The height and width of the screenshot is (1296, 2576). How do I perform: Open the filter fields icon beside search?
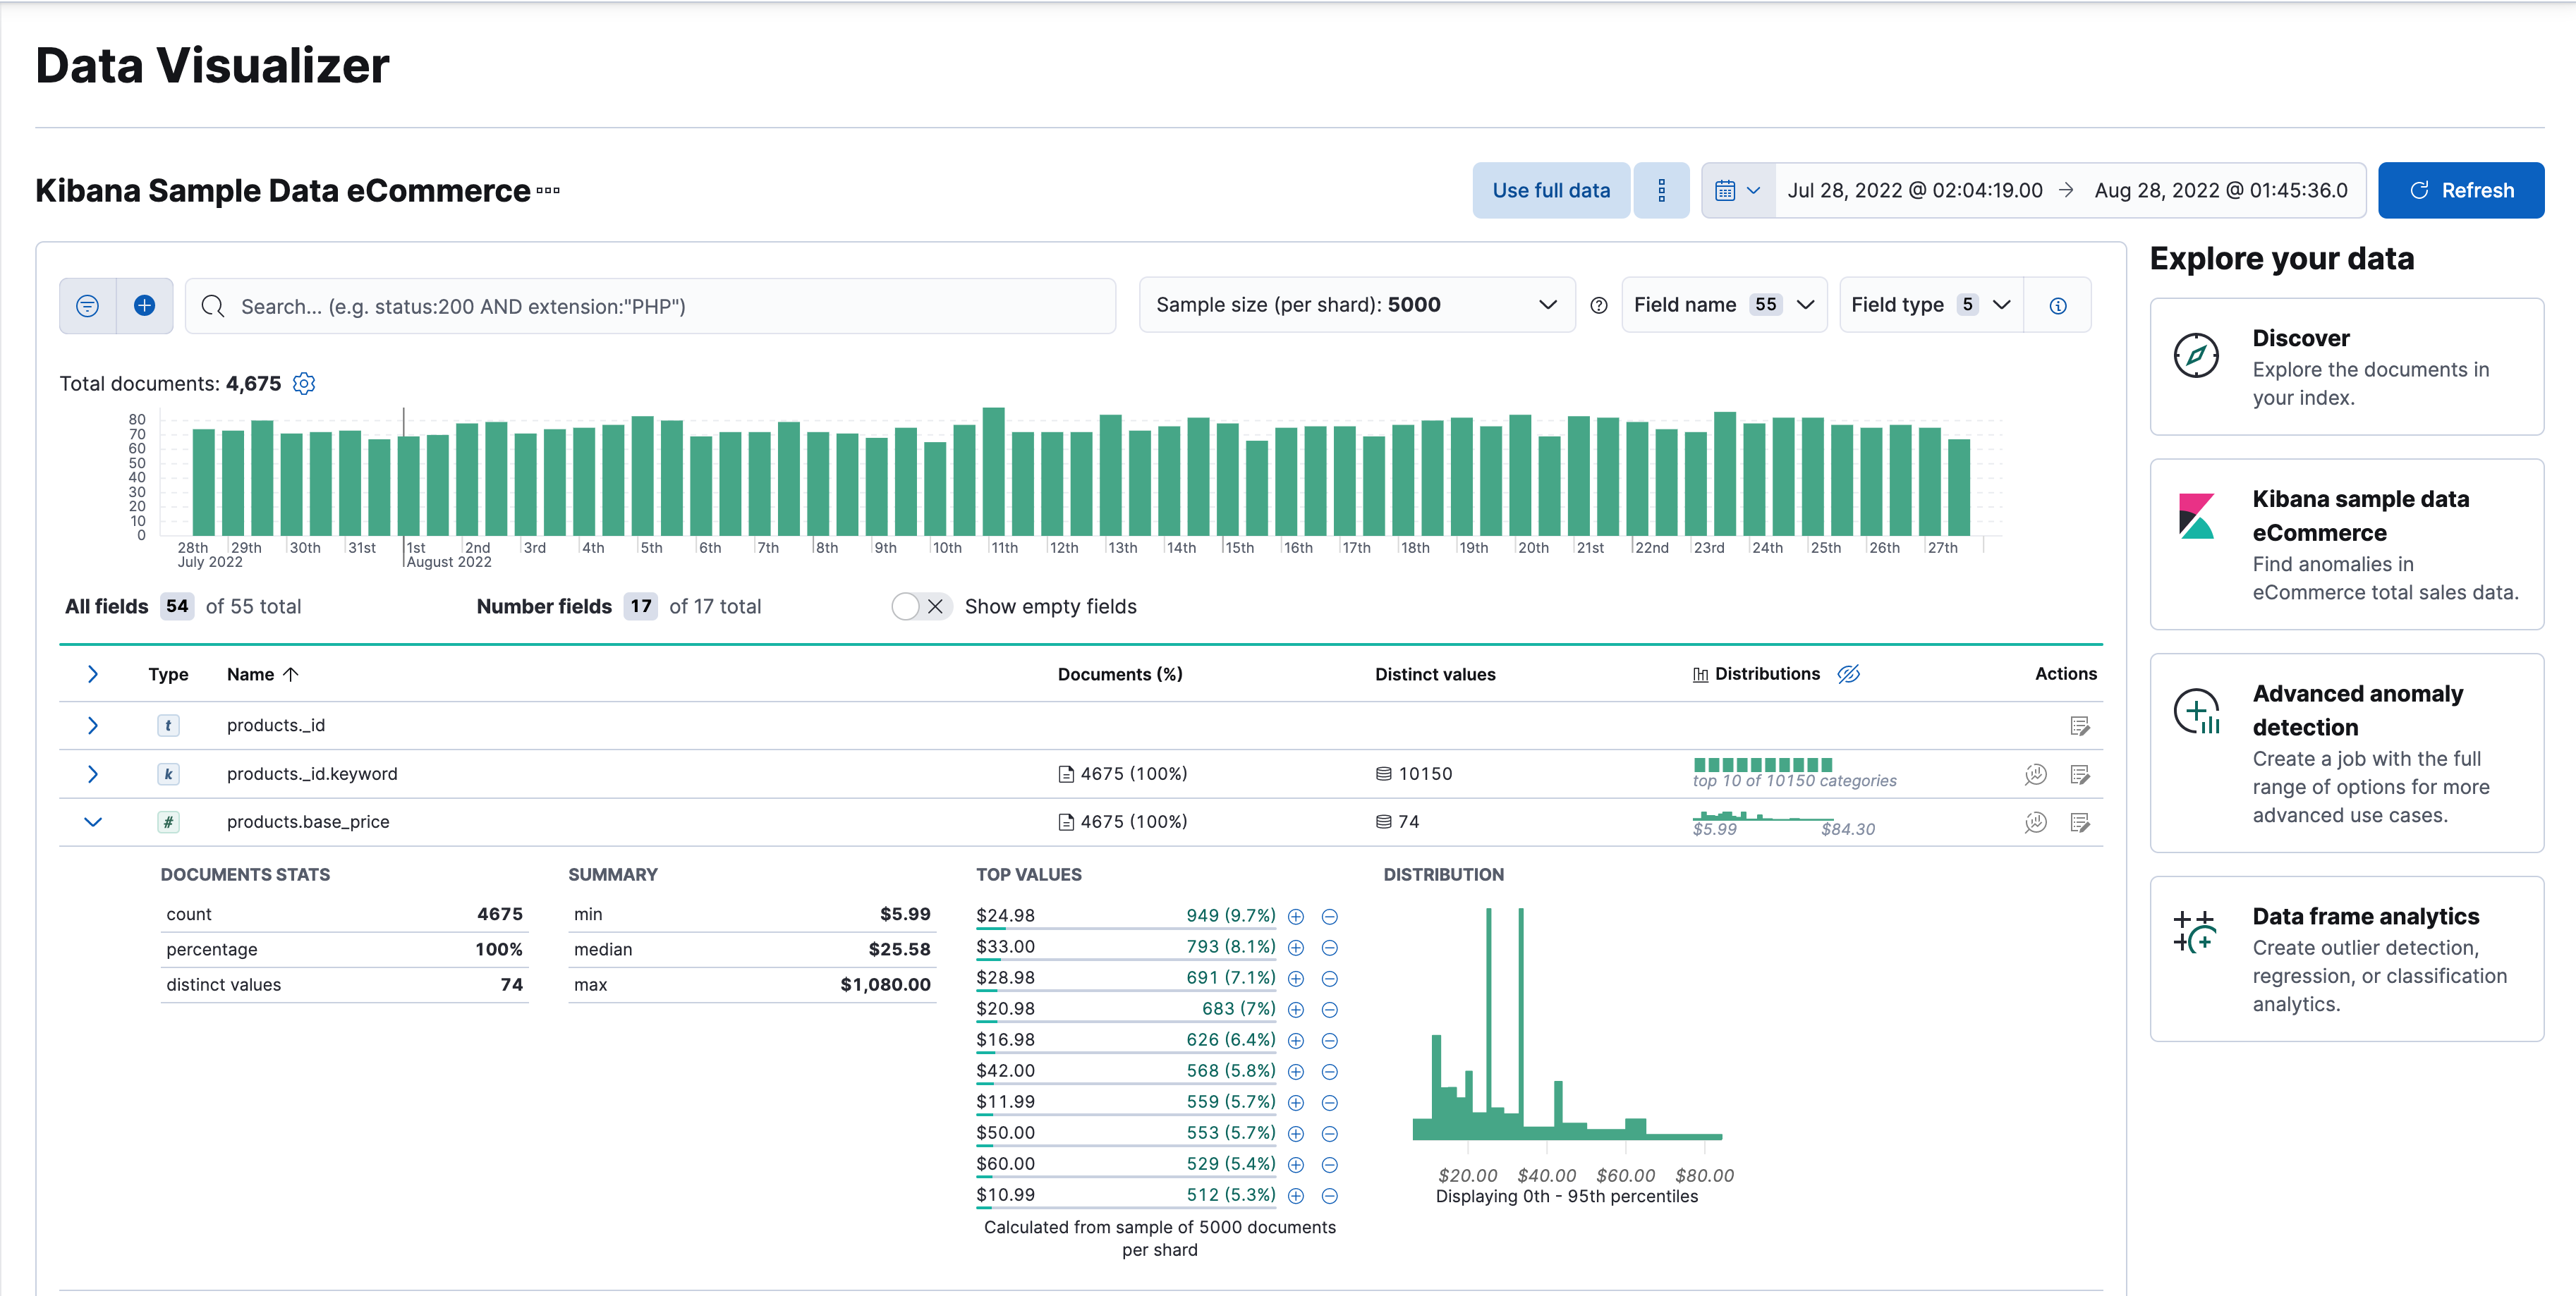pyautogui.click(x=87, y=305)
